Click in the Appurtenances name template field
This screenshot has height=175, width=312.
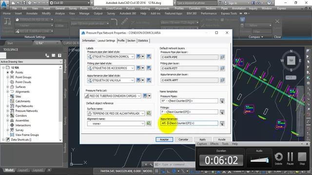tap(189, 123)
